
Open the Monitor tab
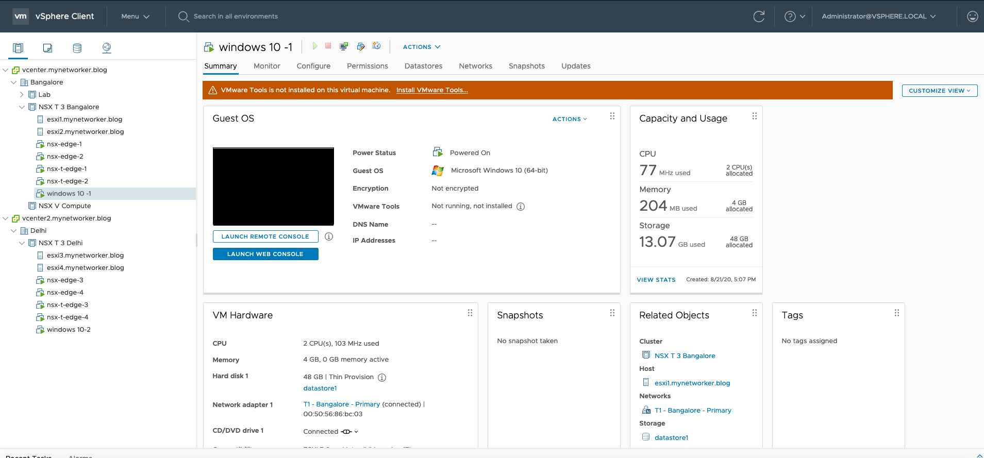click(266, 66)
